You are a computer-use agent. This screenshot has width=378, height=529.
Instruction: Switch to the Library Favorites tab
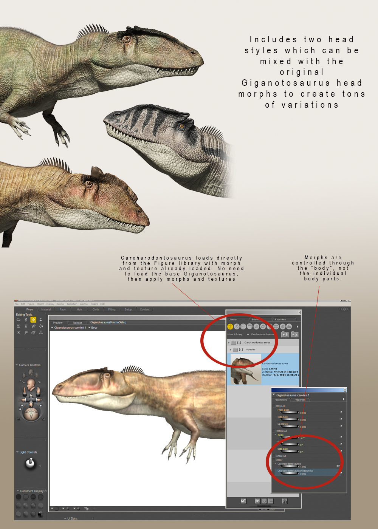[x=280, y=320]
